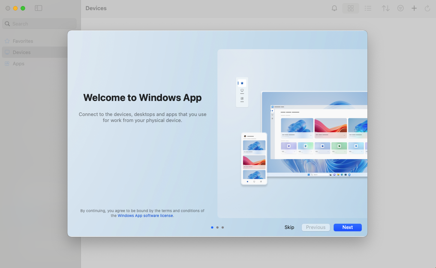Select Devices in the sidebar
The image size is (436, 268).
(x=34, y=52)
